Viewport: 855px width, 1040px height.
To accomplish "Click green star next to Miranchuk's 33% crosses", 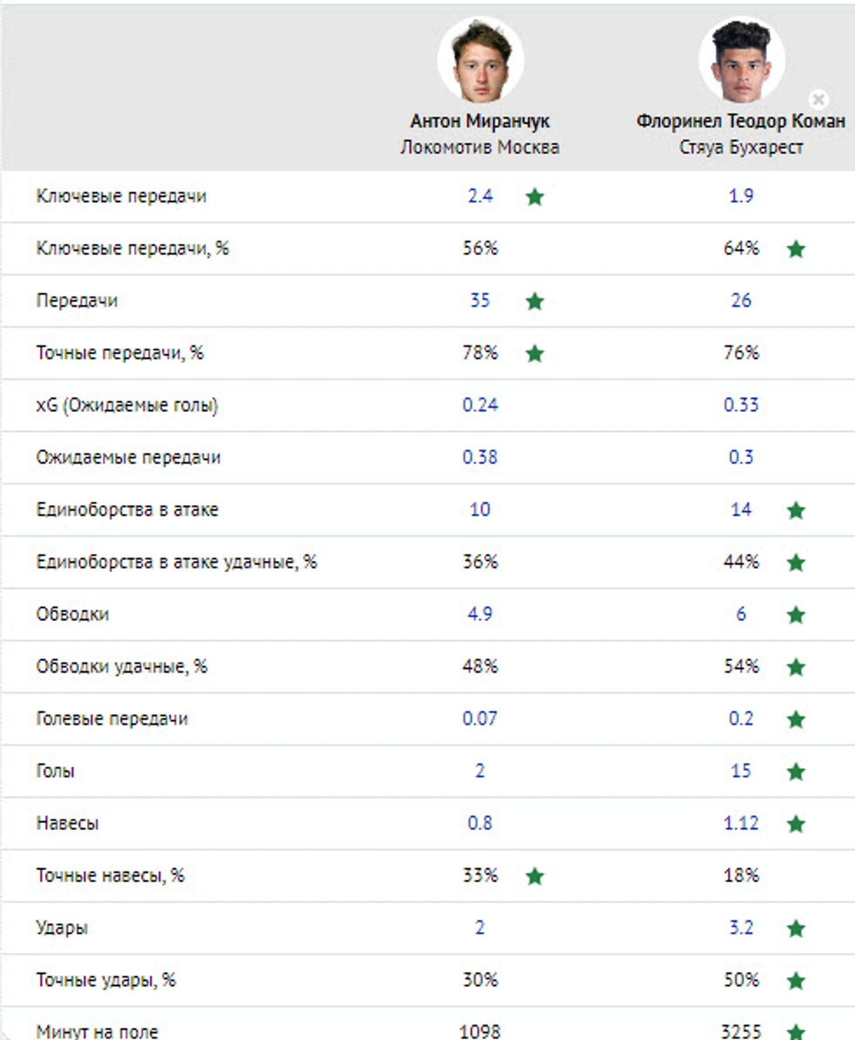I will [535, 876].
